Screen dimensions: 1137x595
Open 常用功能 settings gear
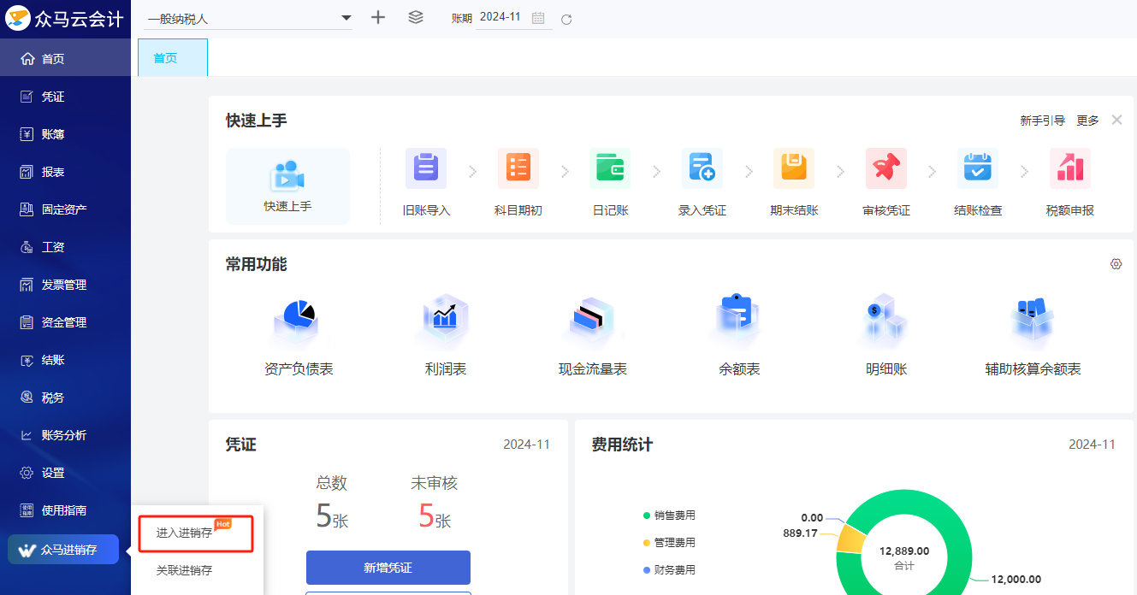coord(1116,264)
